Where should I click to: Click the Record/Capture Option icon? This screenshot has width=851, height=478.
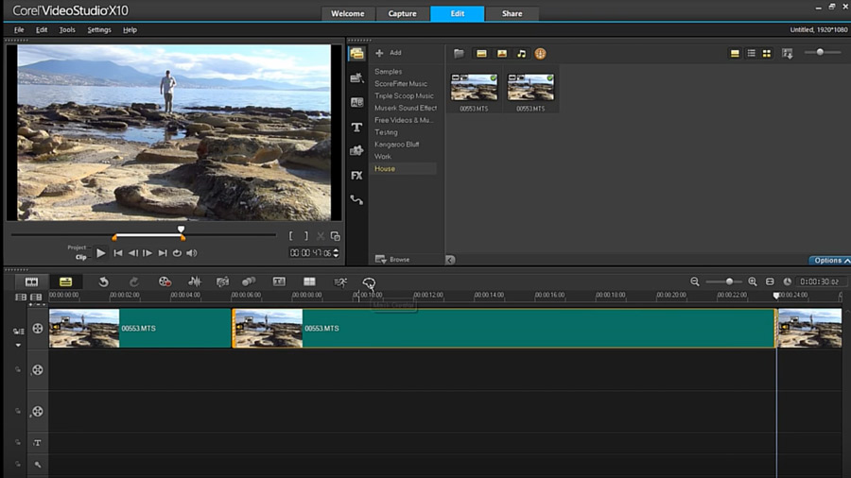point(165,282)
